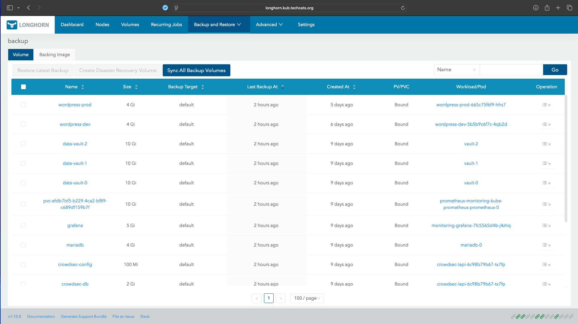Open the Dashboard menu item
The width and height of the screenshot is (578, 324).
(72, 24)
